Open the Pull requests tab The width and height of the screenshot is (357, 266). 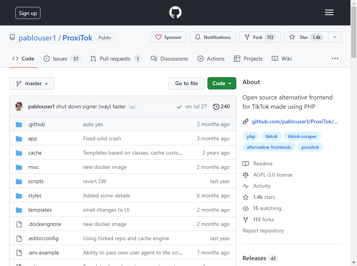coord(116,59)
